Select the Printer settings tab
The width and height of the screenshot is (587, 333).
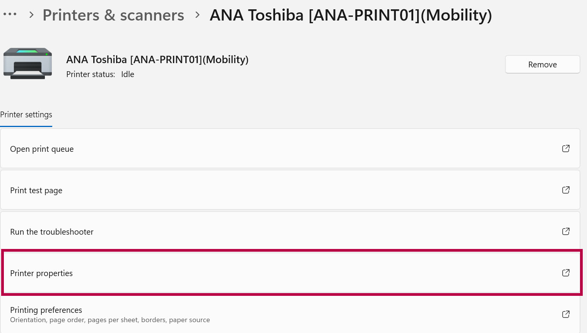[26, 115]
